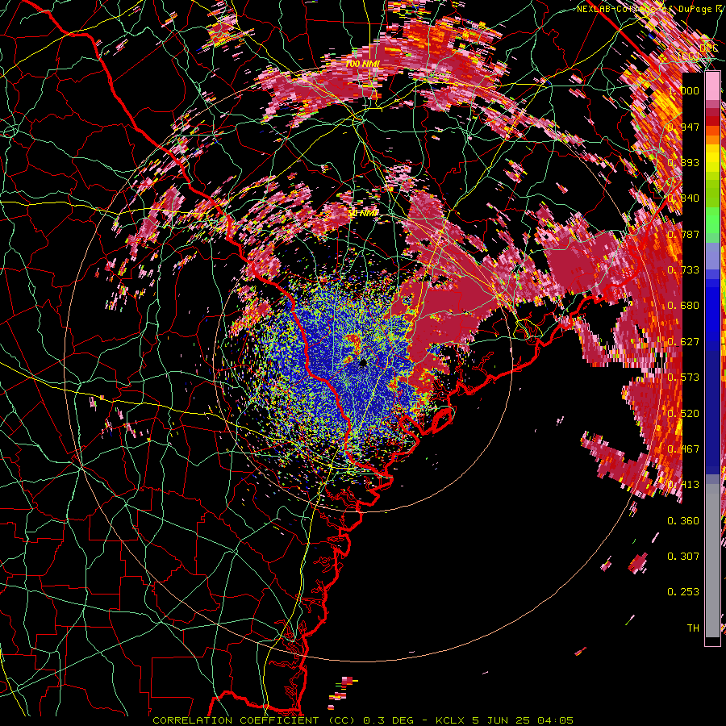The width and height of the screenshot is (726, 726).
Task: Click the "50 NMI" range ring label
Action: click(362, 214)
